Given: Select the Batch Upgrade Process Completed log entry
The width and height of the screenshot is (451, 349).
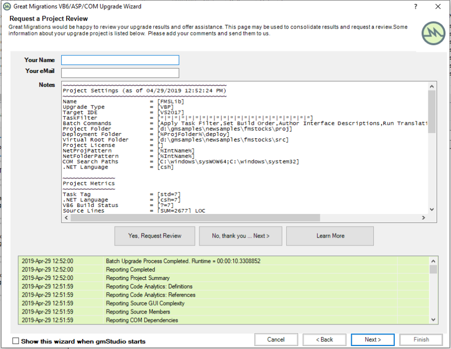Looking at the screenshot, I should (183, 261).
